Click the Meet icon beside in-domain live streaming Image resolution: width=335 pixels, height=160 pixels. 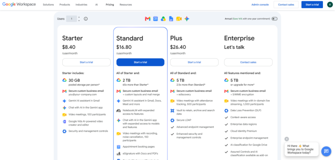(x=226, y=101)
